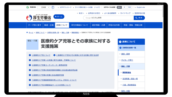Click the globe language icon

(27, 7)
